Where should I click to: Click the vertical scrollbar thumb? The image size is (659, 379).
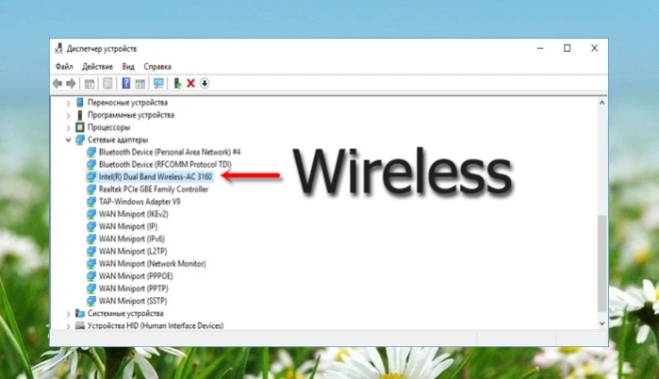click(601, 263)
